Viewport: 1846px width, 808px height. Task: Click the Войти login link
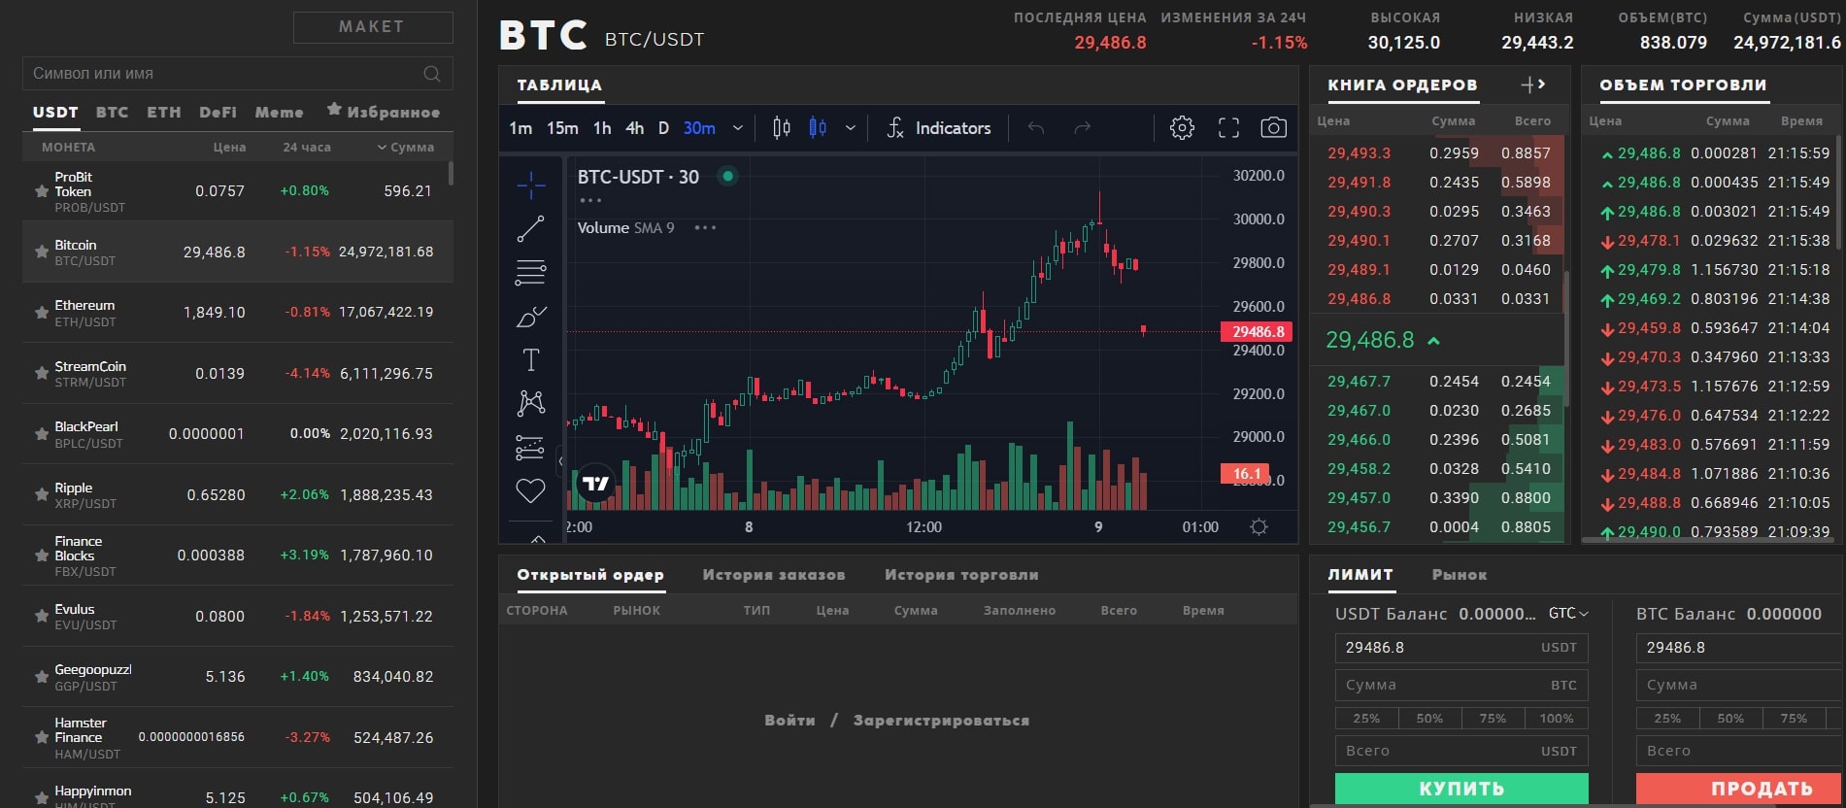pos(789,721)
